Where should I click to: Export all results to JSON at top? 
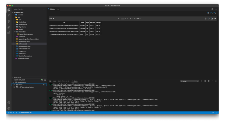(215, 13)
